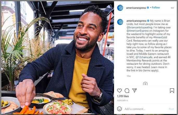Advance to next photo with carousel arrow
Viewport: 178px width, 115px height.
tap(110, 57)
